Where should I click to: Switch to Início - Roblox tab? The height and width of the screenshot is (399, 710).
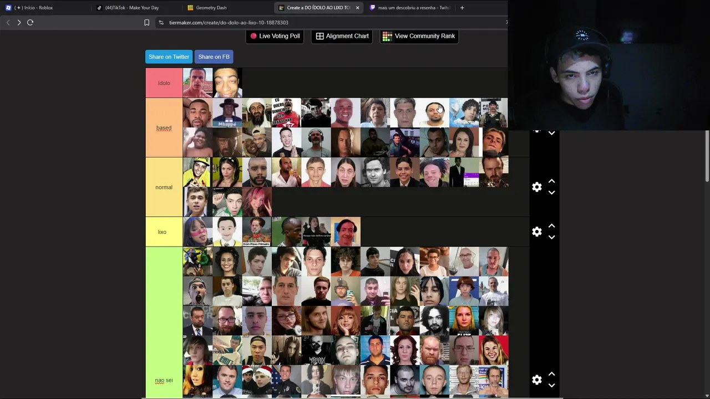pos(44,8)
